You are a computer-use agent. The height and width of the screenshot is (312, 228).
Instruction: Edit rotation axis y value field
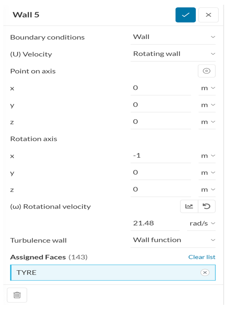pyautogui.click(x=160, y=172)
